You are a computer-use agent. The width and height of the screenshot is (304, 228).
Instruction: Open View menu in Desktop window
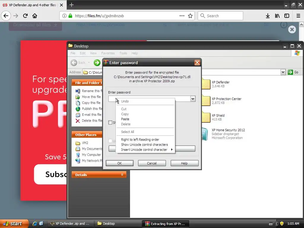93,53
